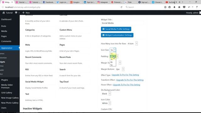Screen dimensions: 201x113
Task: Open Users in the admin sidebar
Action: (x=4, y=108)
